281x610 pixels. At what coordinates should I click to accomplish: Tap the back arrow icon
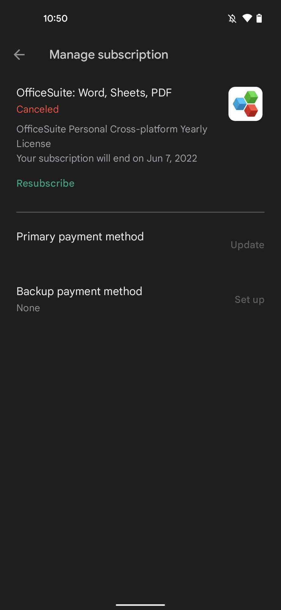click(19, 55)
